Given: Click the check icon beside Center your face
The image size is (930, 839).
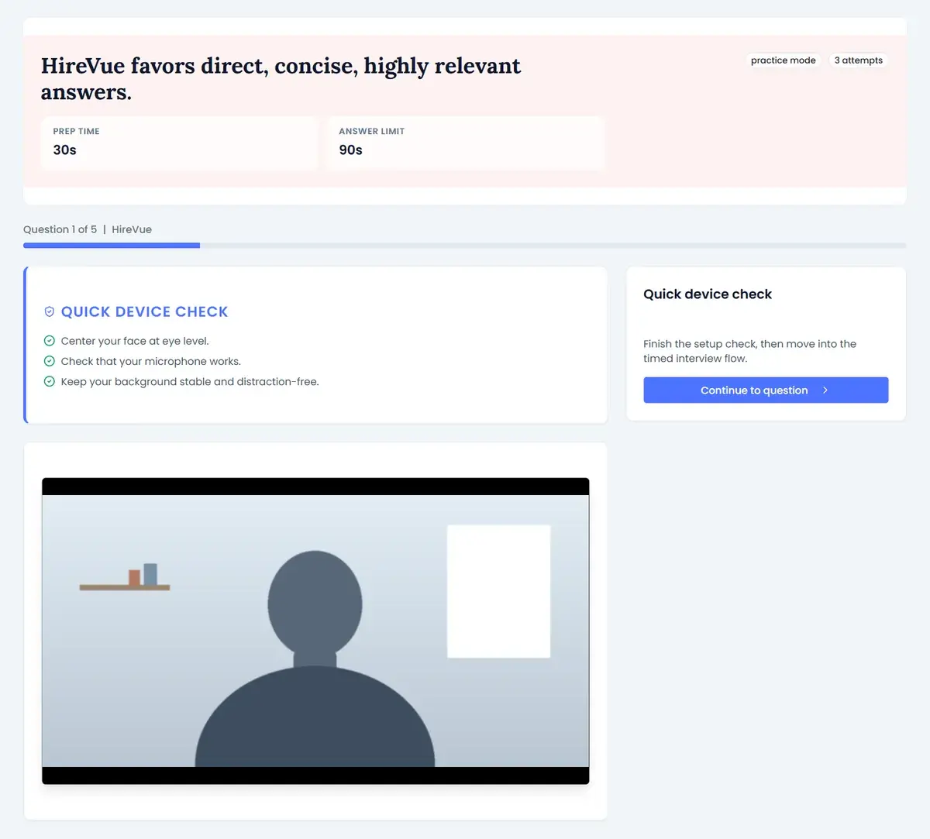Looking at the screenshot, I should coord(50,341).
